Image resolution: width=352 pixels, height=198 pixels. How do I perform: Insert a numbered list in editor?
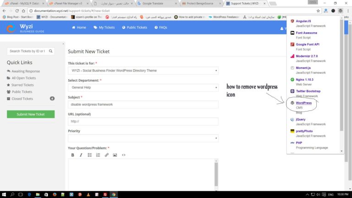coord(98,155)
